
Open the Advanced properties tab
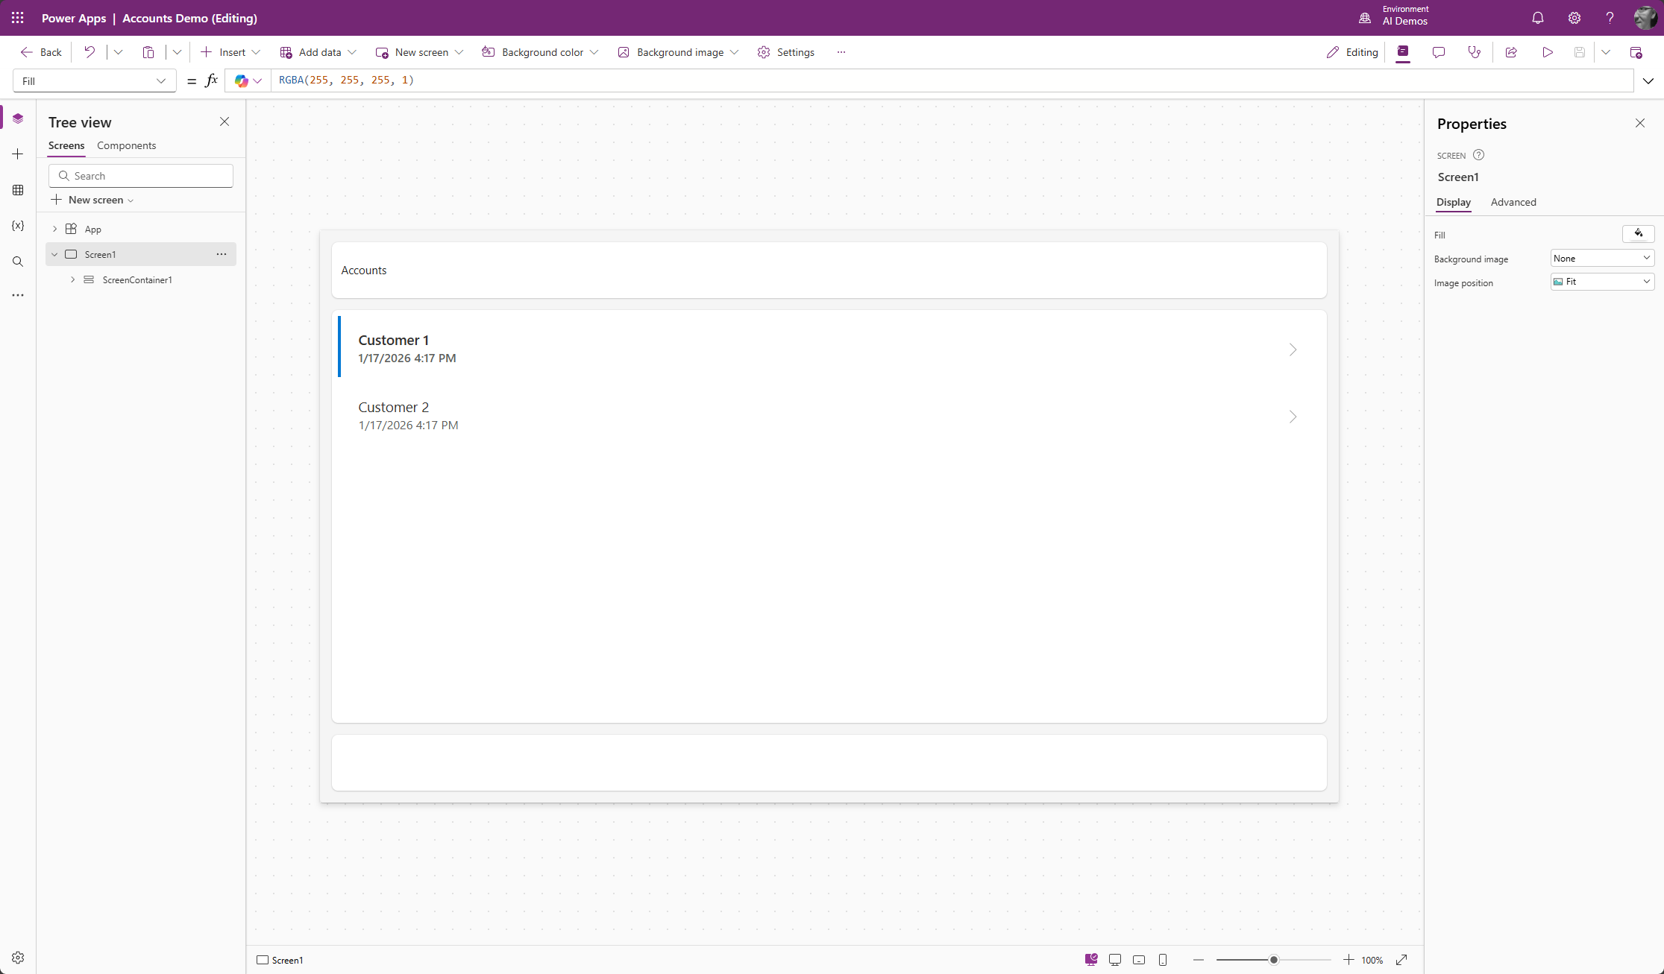(x=1513, y=202)
